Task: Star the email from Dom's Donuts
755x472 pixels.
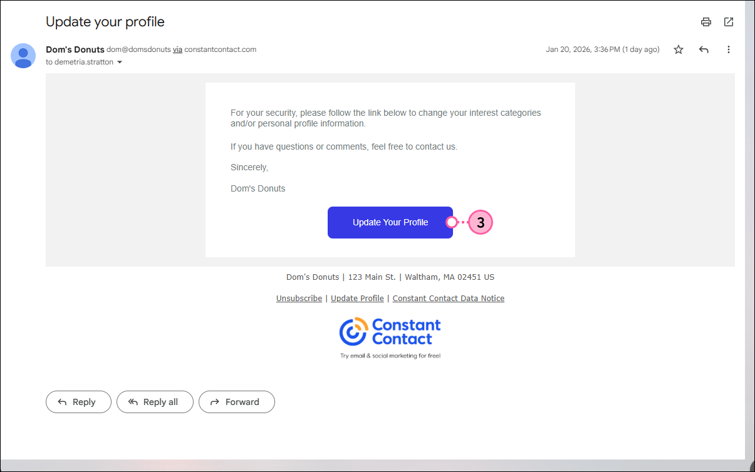Action: point(679,49)
